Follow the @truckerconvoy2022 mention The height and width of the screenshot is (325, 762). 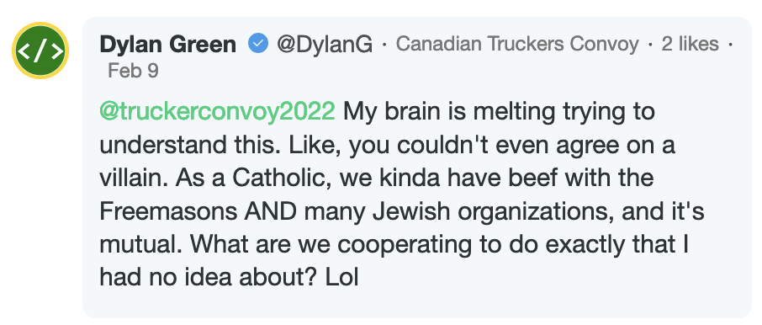[x=217, y=112]
